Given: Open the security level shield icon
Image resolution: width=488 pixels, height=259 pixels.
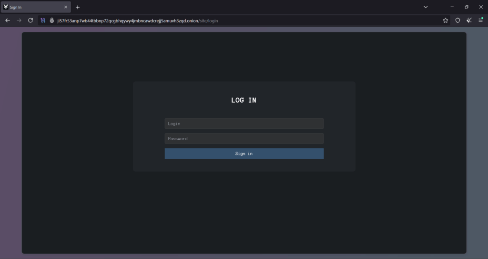Looking at the screenshot, I should [457, 20].
